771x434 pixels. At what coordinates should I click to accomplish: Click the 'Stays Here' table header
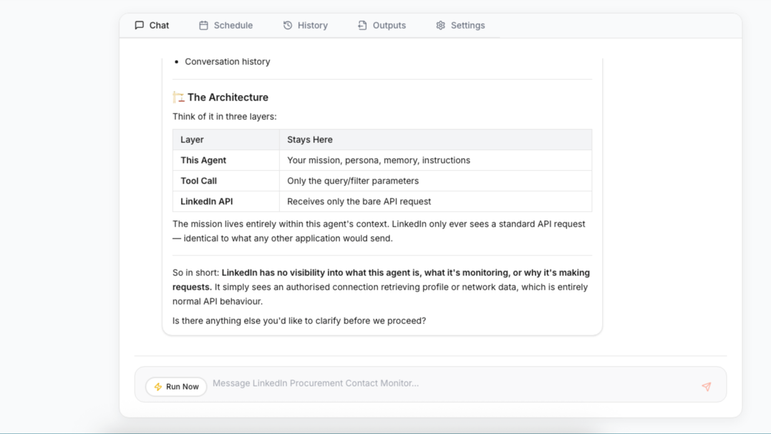(x=309, y=139)
